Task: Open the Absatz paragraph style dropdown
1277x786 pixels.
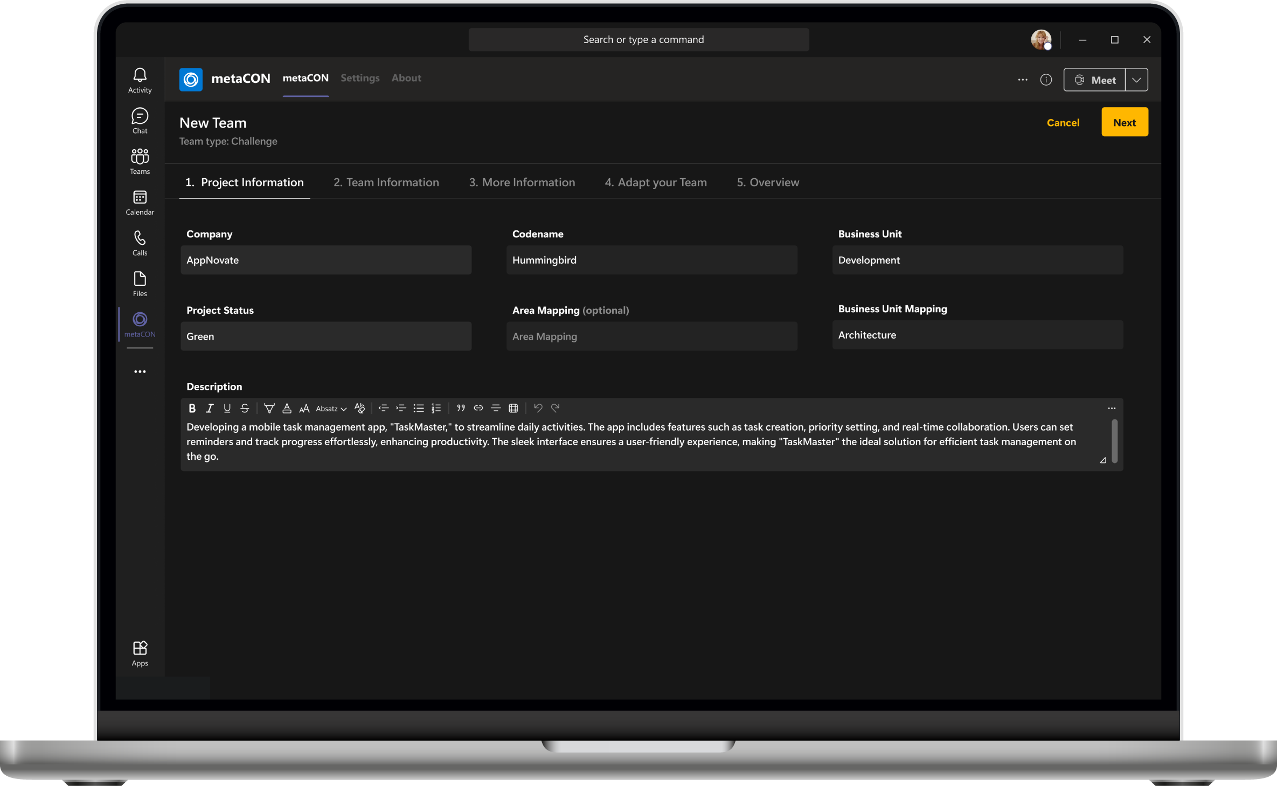Action: click(x=331, y=409)
